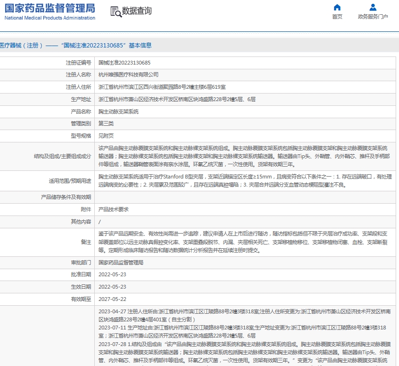Click the 注册人名称 row label

78,75
